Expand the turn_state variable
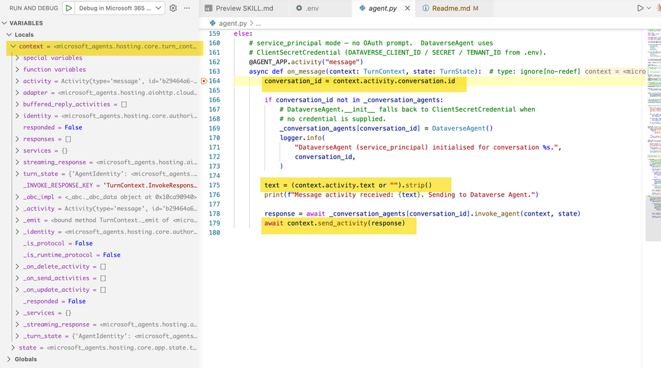 (17, 173)
